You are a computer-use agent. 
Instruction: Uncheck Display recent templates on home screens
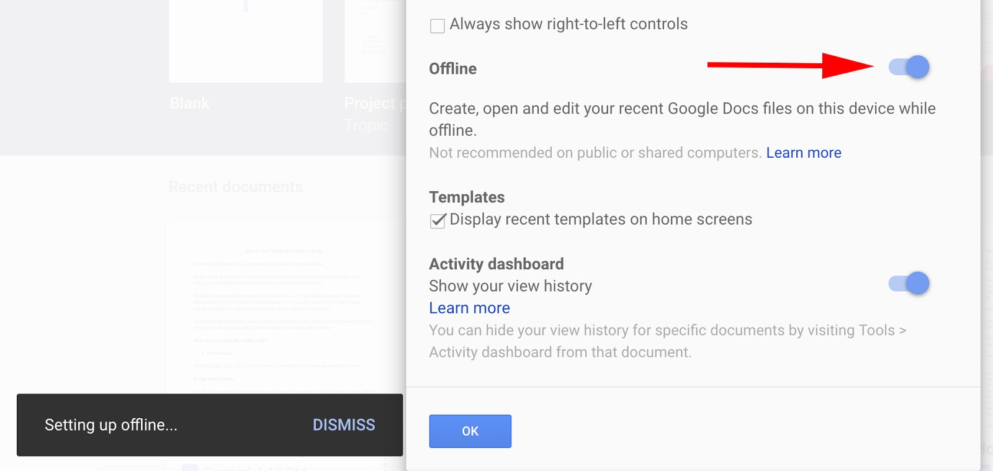coord(438,221)
